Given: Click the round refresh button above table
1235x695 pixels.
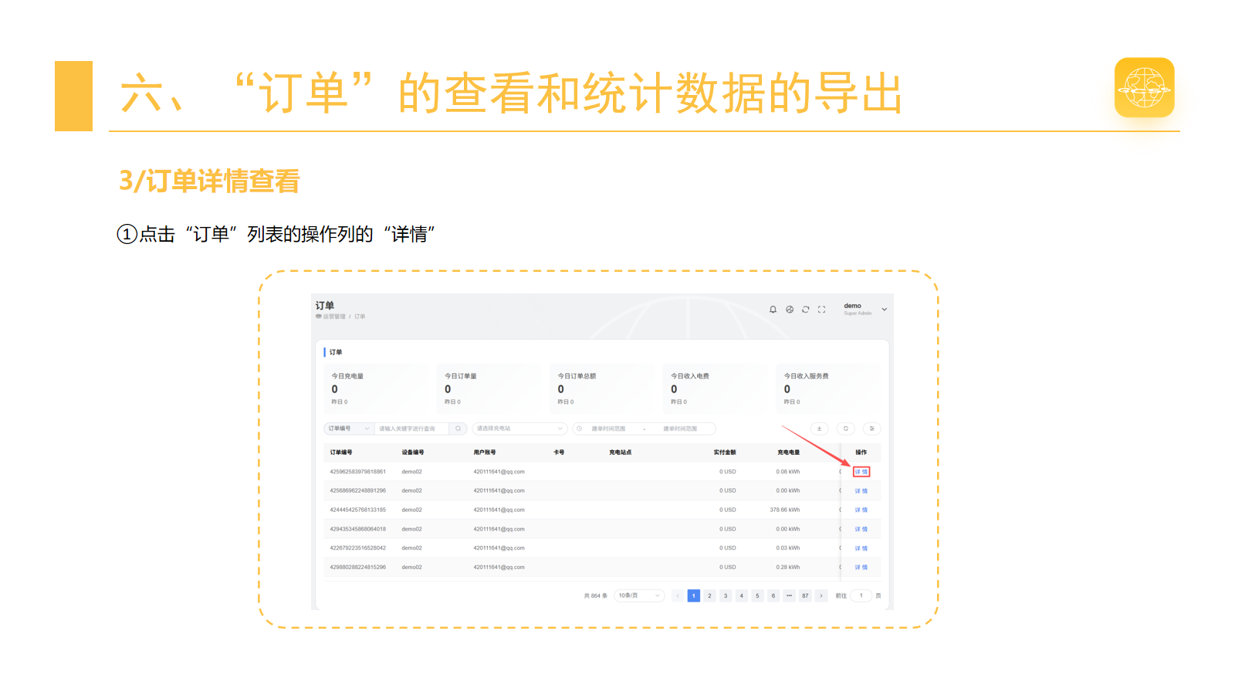Looking at the screenshot, I should pos(846,429).
